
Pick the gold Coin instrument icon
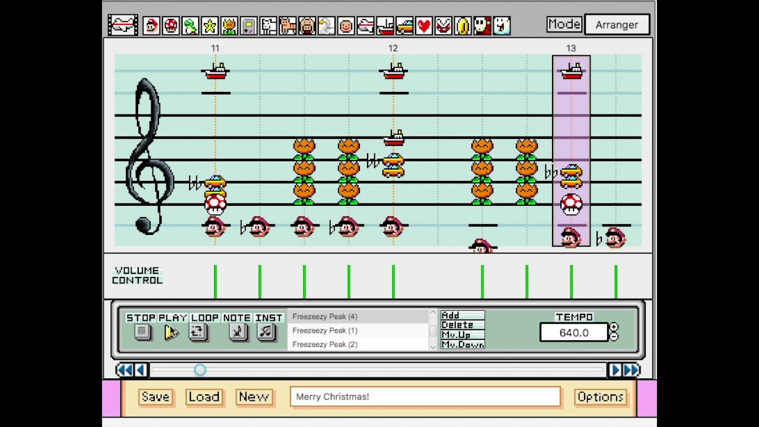pos(463,26)
